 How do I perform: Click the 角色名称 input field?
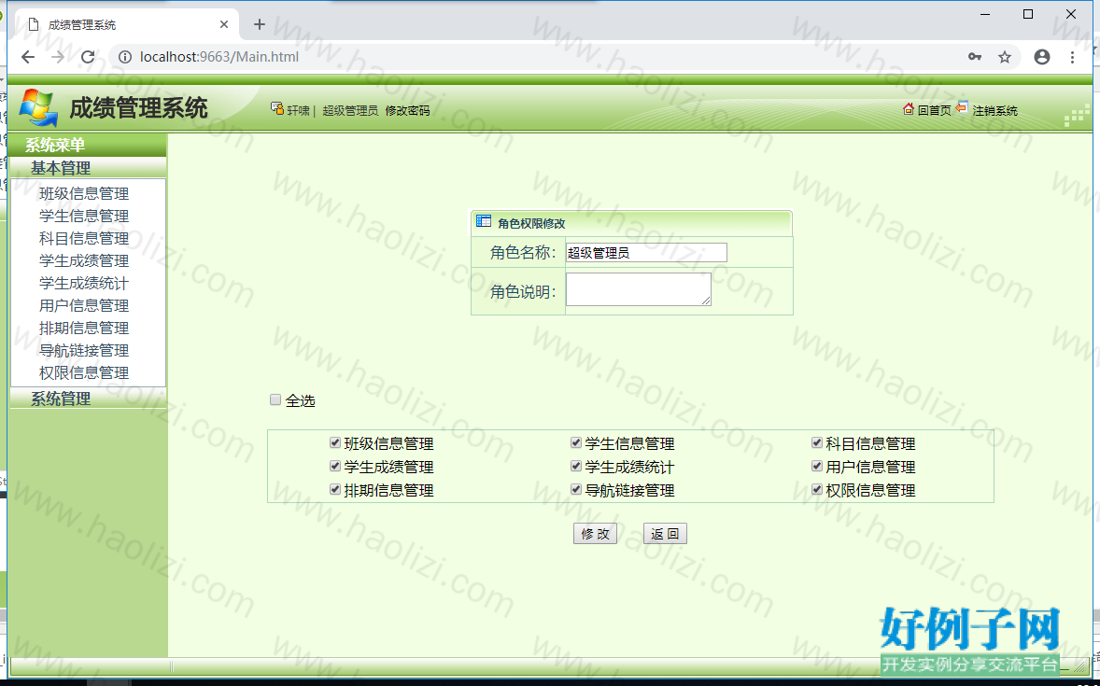(646, 253)
